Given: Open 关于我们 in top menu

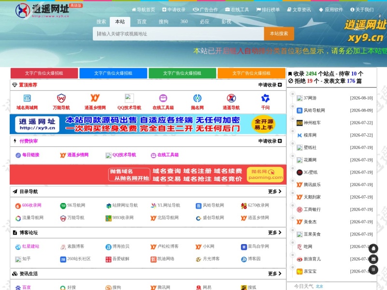Looking at the screenshot, I should coord(362,10).
